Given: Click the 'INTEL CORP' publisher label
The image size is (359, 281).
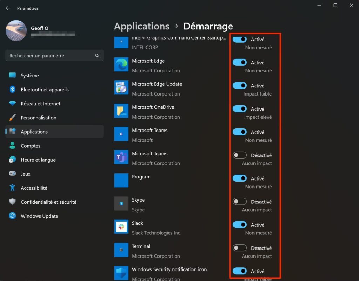Looking at the screenshot, I should click(145, 47).
